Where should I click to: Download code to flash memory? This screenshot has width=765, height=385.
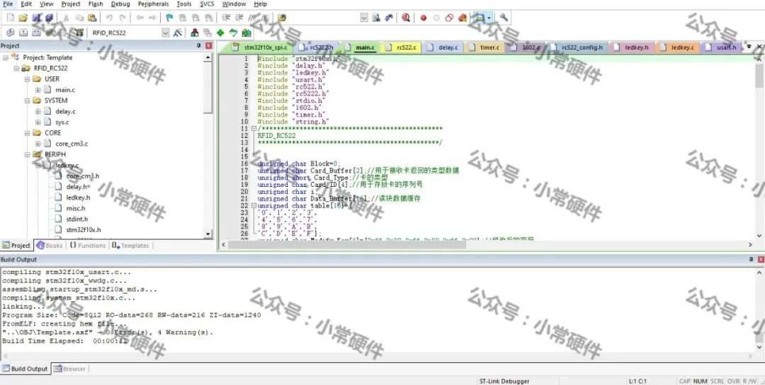point(78,33)
